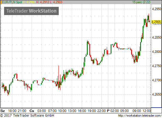Click the TeleTrader WorkStation watermark logo
The width and height of the screenshot is (162, 118).
[31, 11]
